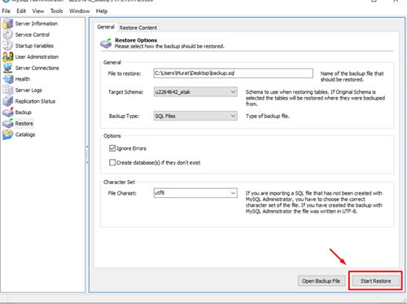Click the sidebar splitter grip handle
407x304 pixels.
click(x=87, y=155)
